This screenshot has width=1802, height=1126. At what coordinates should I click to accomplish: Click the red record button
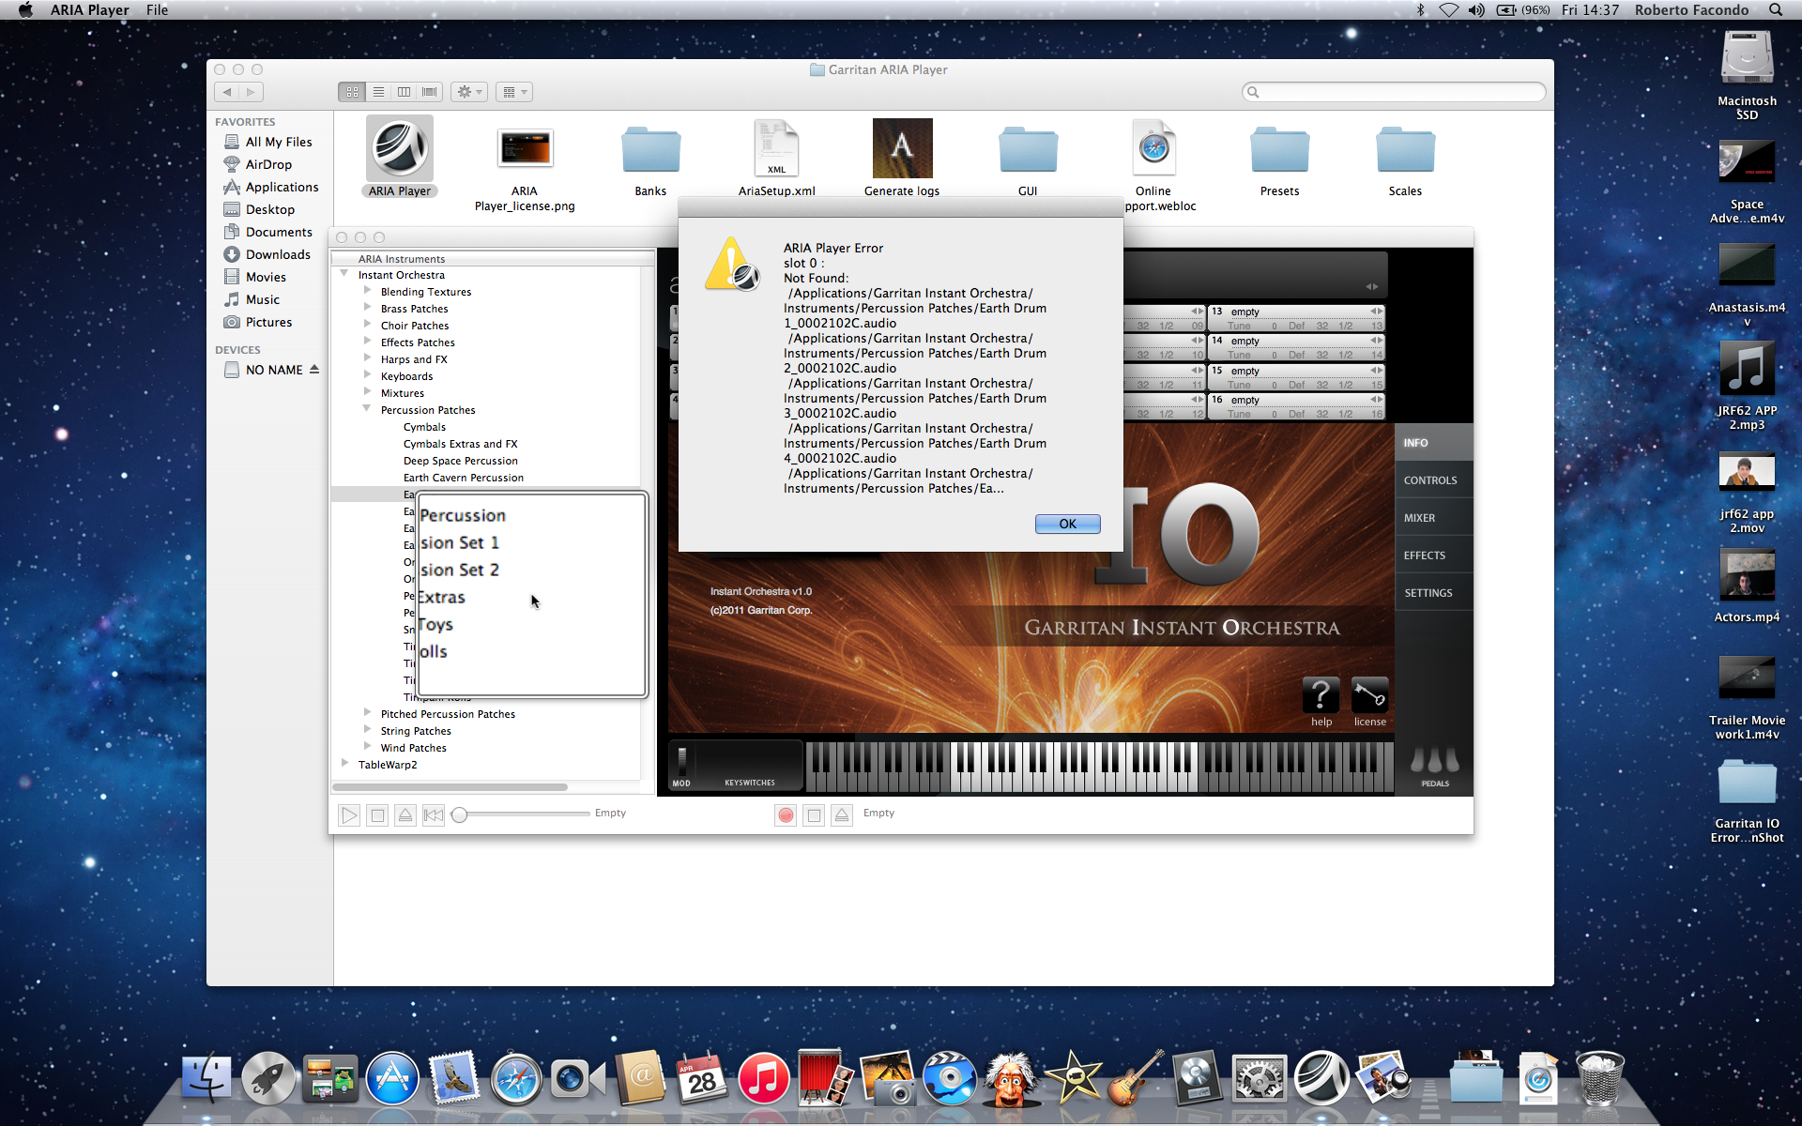(x=786, y=815)
